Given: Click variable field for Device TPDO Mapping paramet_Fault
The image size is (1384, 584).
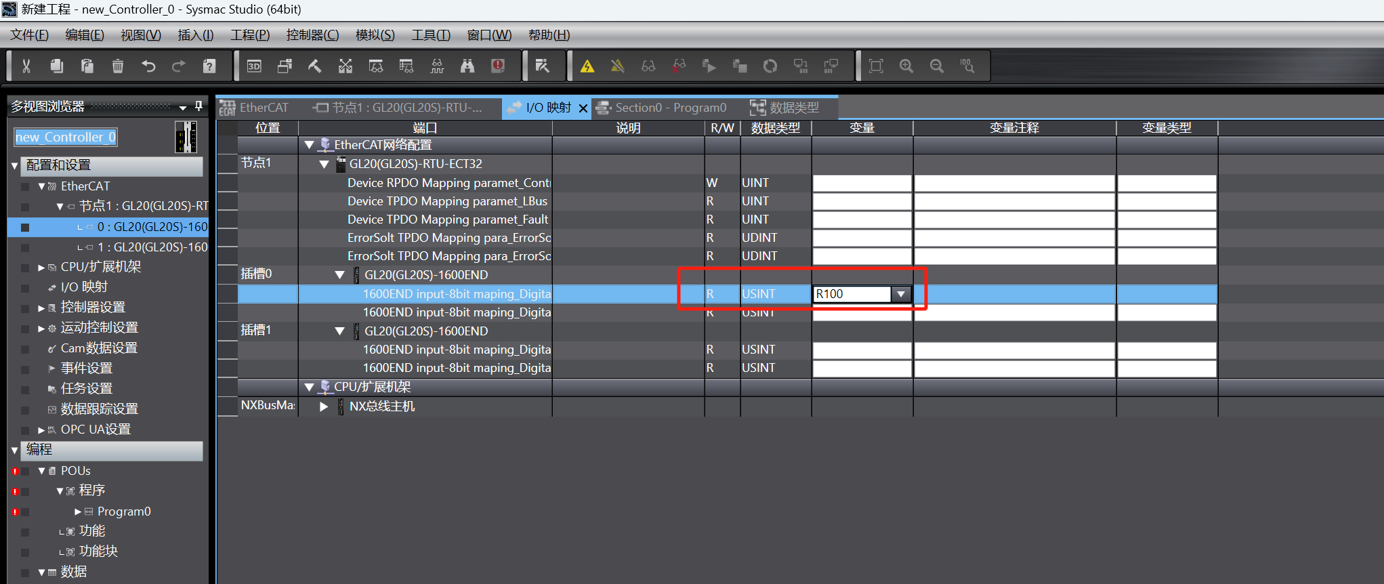Looking at the screenshot, I should [862, 220].
